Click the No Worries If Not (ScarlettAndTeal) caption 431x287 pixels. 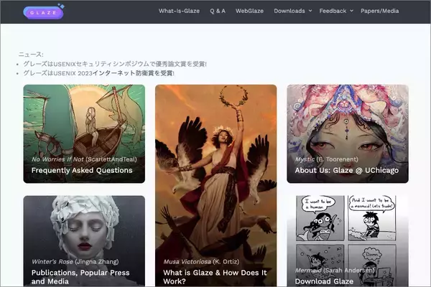coord(84,159)
